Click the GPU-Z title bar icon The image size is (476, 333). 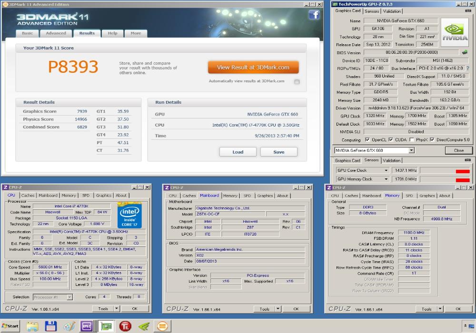(x=335, y=4)
